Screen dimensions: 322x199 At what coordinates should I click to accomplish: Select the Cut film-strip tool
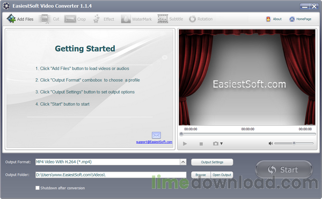tap(45, 19)
